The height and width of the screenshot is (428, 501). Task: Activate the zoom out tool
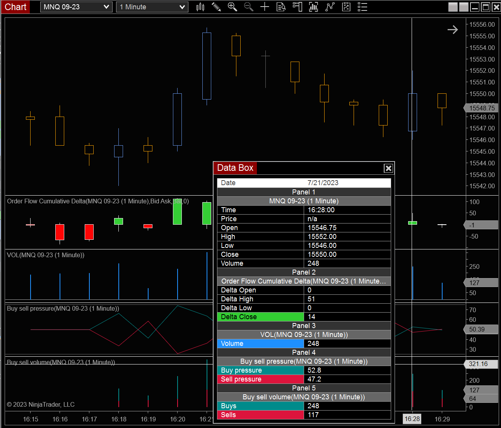pos(249,7)
